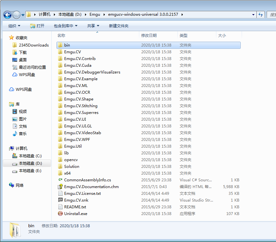This screenshot has width=276, height=242.
Task: Open WPS网盘 under favorites
Action: 23,75
